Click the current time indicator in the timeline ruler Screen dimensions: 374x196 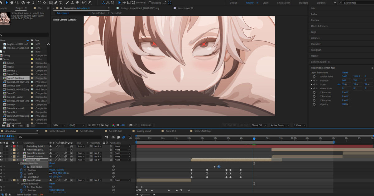point(254,138)
